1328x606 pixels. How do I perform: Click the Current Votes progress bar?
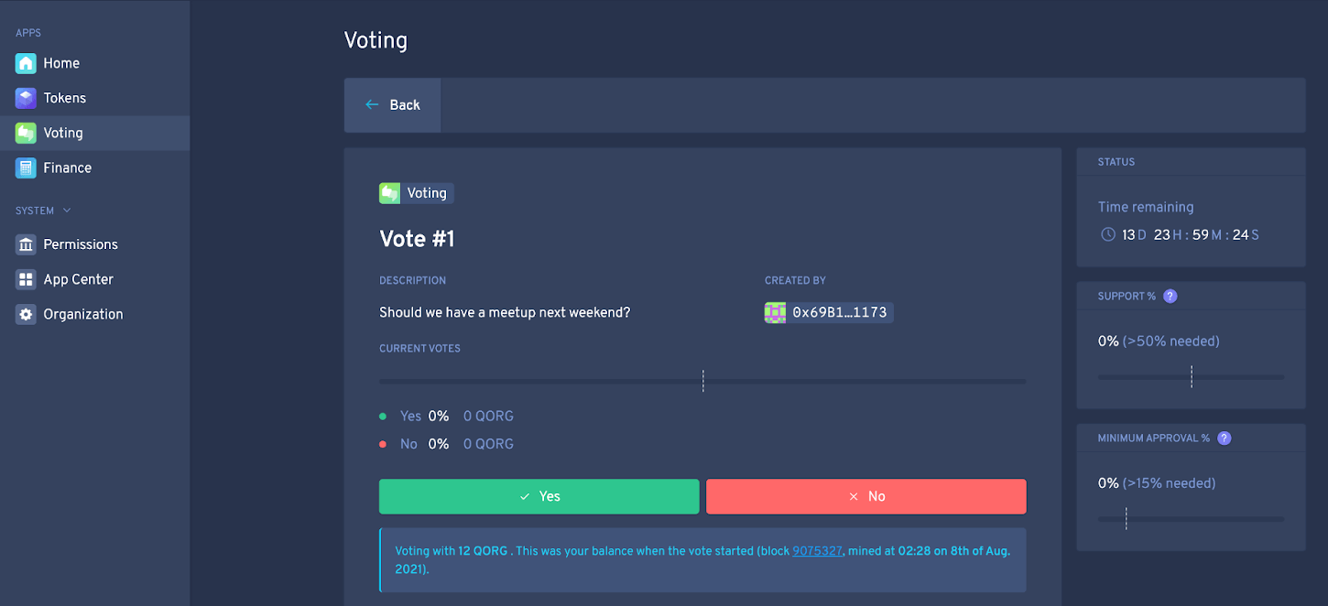[x=702, y=381]
